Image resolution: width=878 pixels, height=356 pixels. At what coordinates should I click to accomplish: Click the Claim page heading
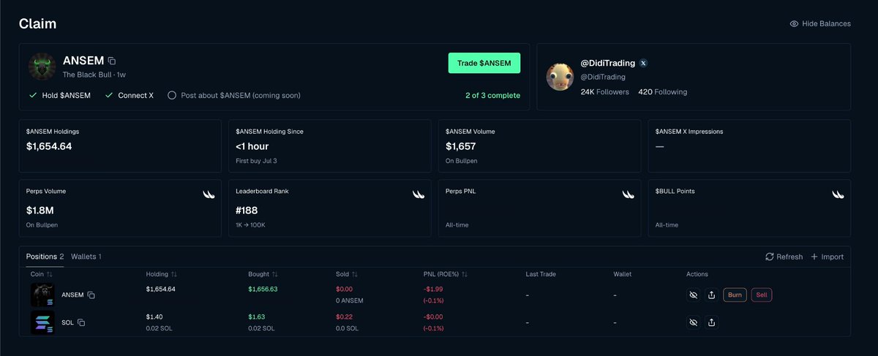[37, 23]
